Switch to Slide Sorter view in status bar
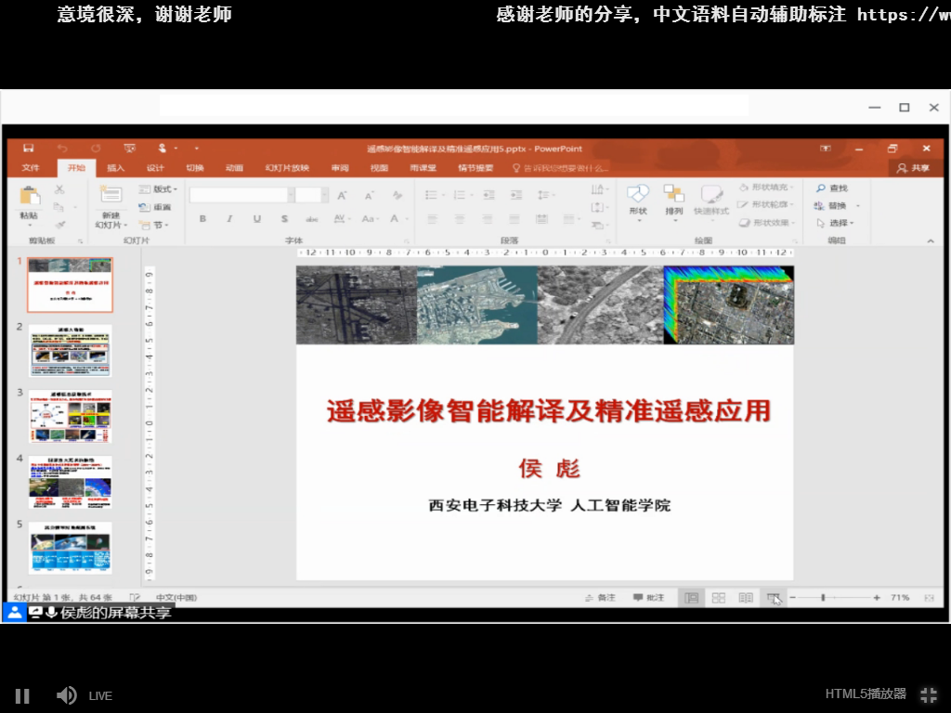This screenshot has height=713, width=951. coord(718,598)
